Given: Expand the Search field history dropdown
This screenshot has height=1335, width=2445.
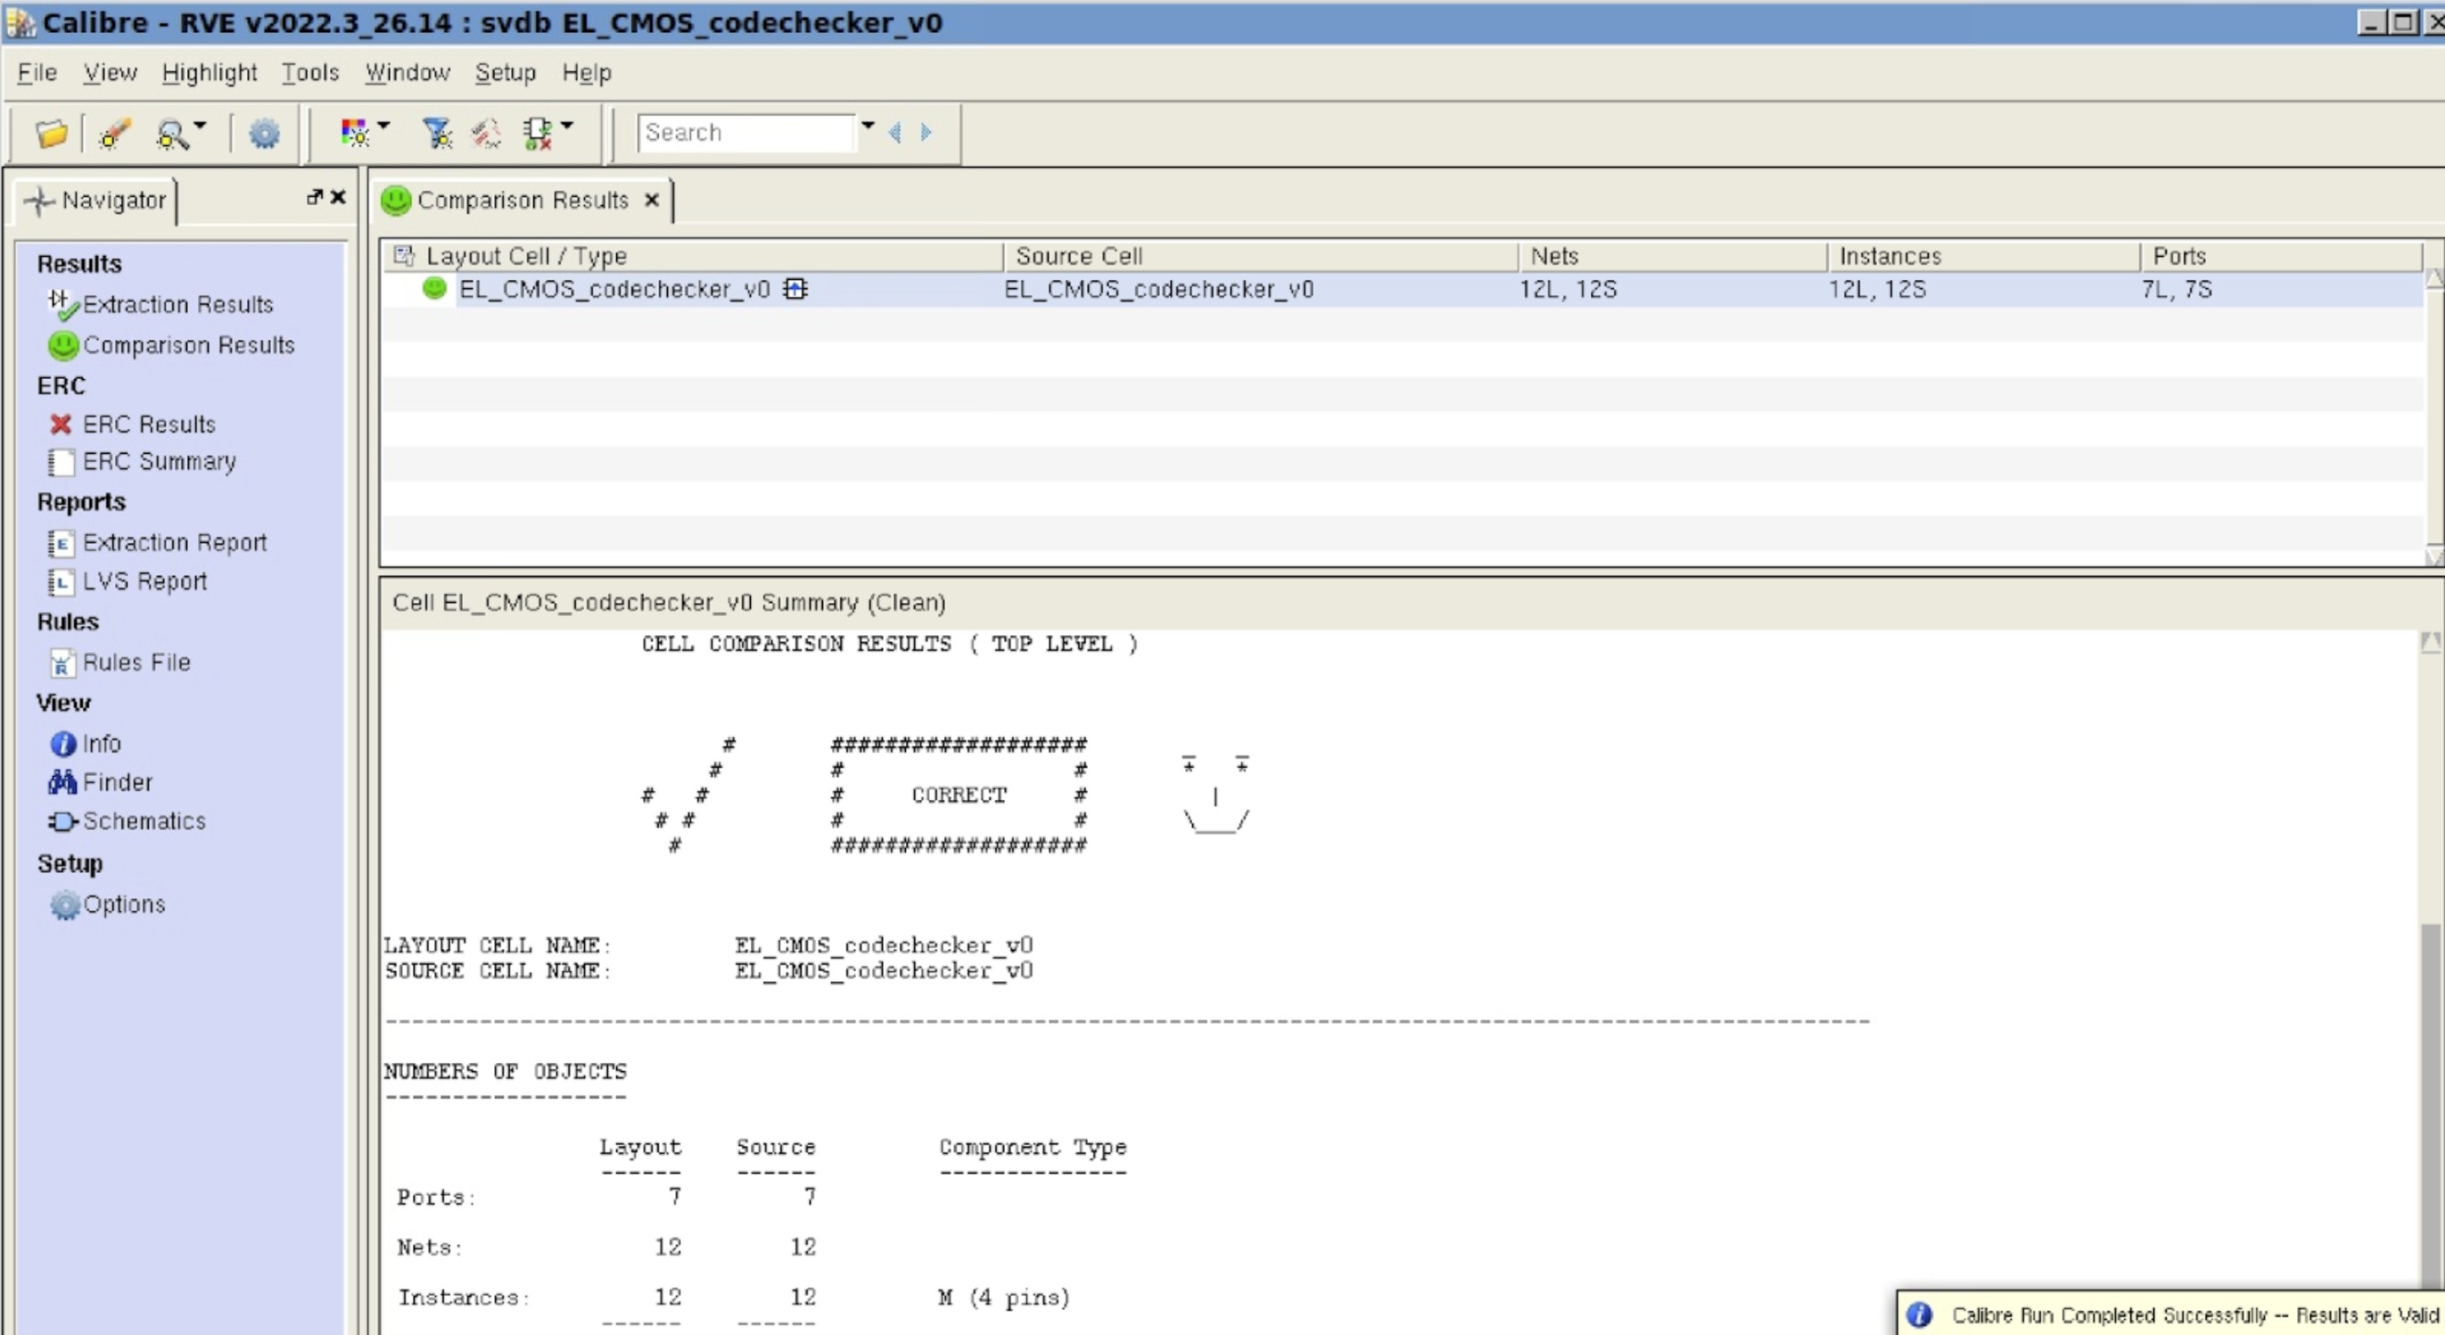Looking at the screenshot, I should (x=868, y=126).
